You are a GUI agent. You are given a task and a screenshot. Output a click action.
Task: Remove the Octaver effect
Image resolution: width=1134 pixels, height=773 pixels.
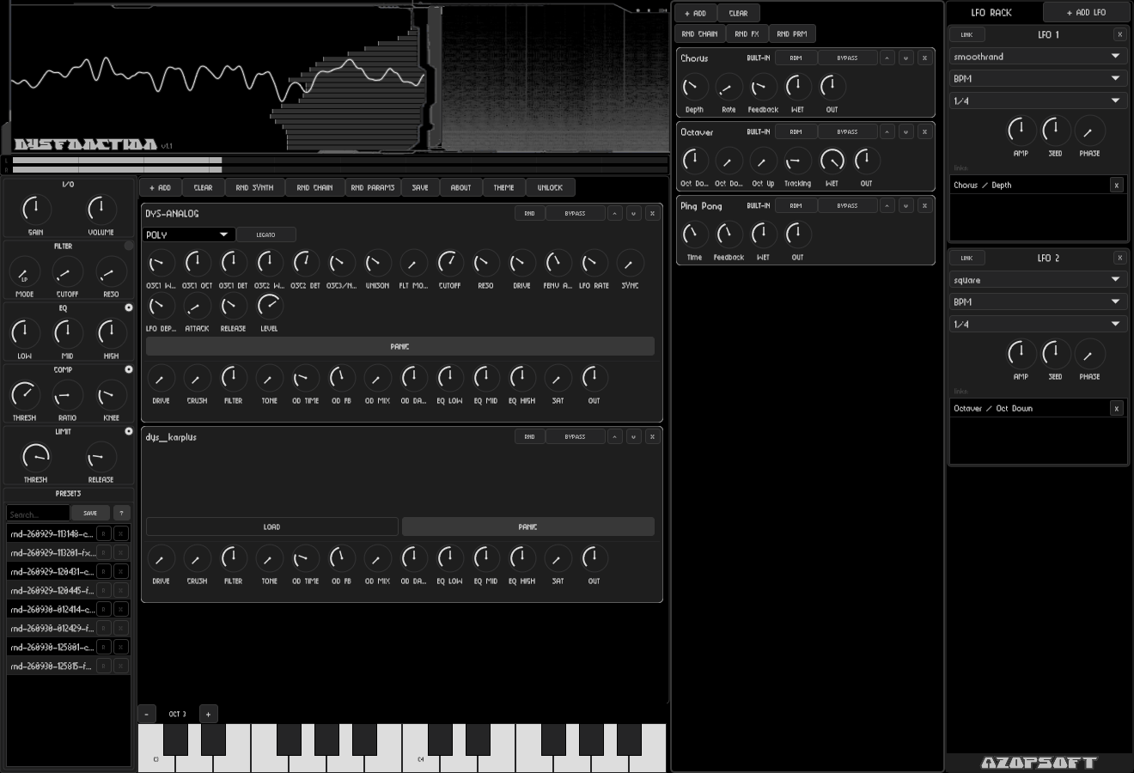point(924,132)
